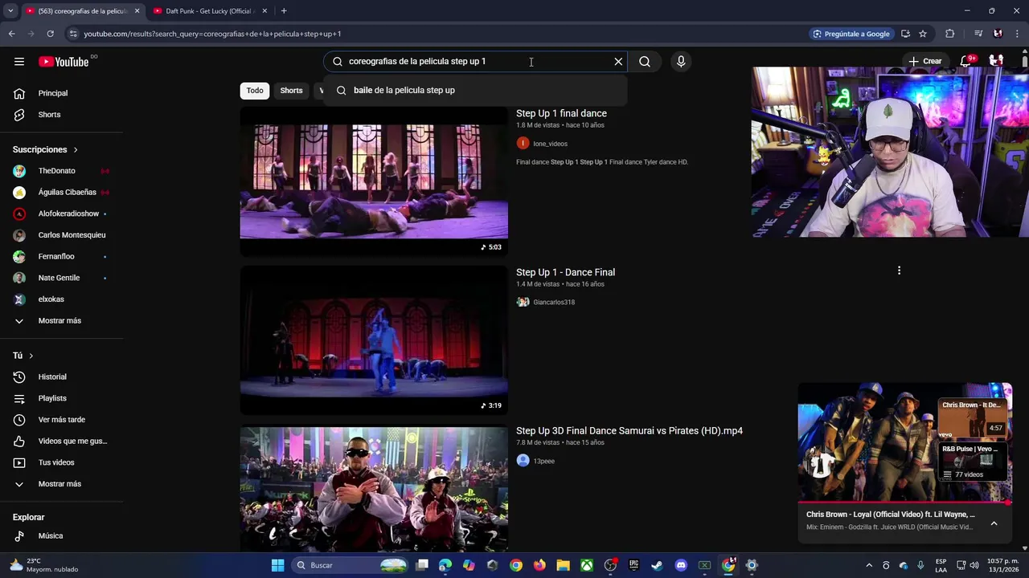
Task: Click the magnifier search button
Action: click(x=645, y=62)
